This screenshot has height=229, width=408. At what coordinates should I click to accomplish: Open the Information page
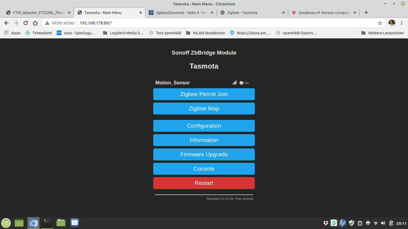click(204, 140)
